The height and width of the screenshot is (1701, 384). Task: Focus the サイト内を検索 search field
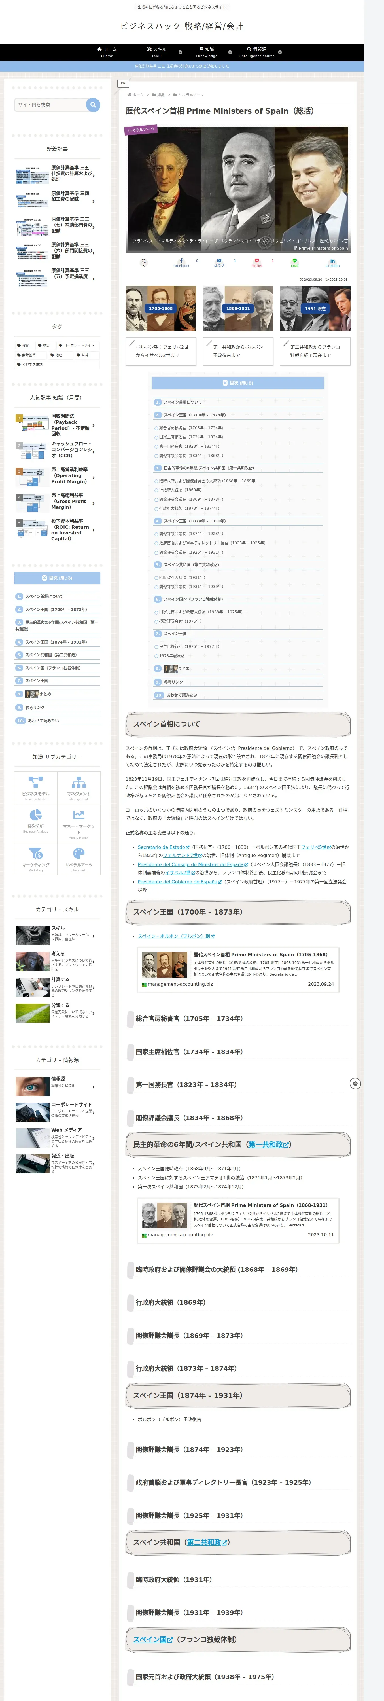(51, 104)
